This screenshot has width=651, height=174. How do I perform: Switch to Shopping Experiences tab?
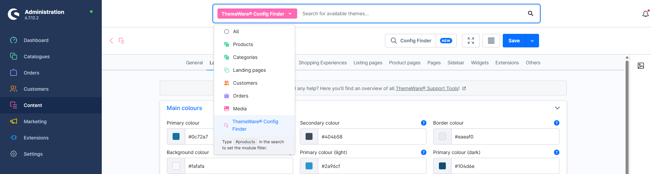pyautogui.click(x=323, y=63)
